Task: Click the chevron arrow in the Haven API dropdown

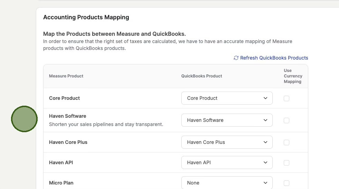Action: 265,162
